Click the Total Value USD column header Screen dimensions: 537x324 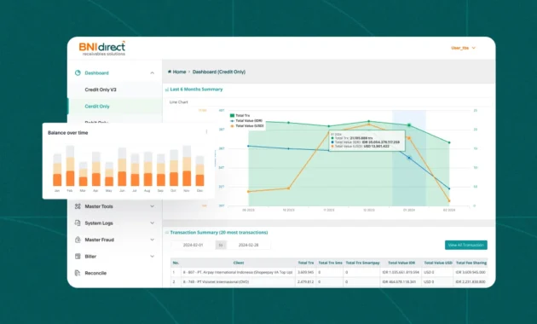coord(438,263)
